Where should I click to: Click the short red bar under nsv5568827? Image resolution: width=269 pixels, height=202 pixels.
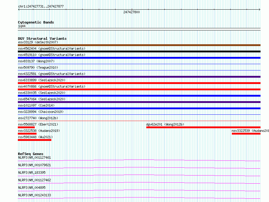click(26, 127)
